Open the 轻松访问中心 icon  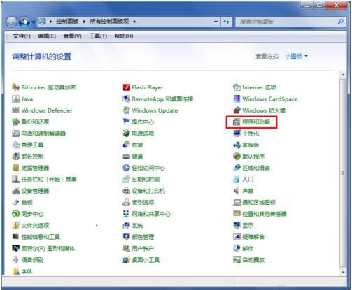126,168
